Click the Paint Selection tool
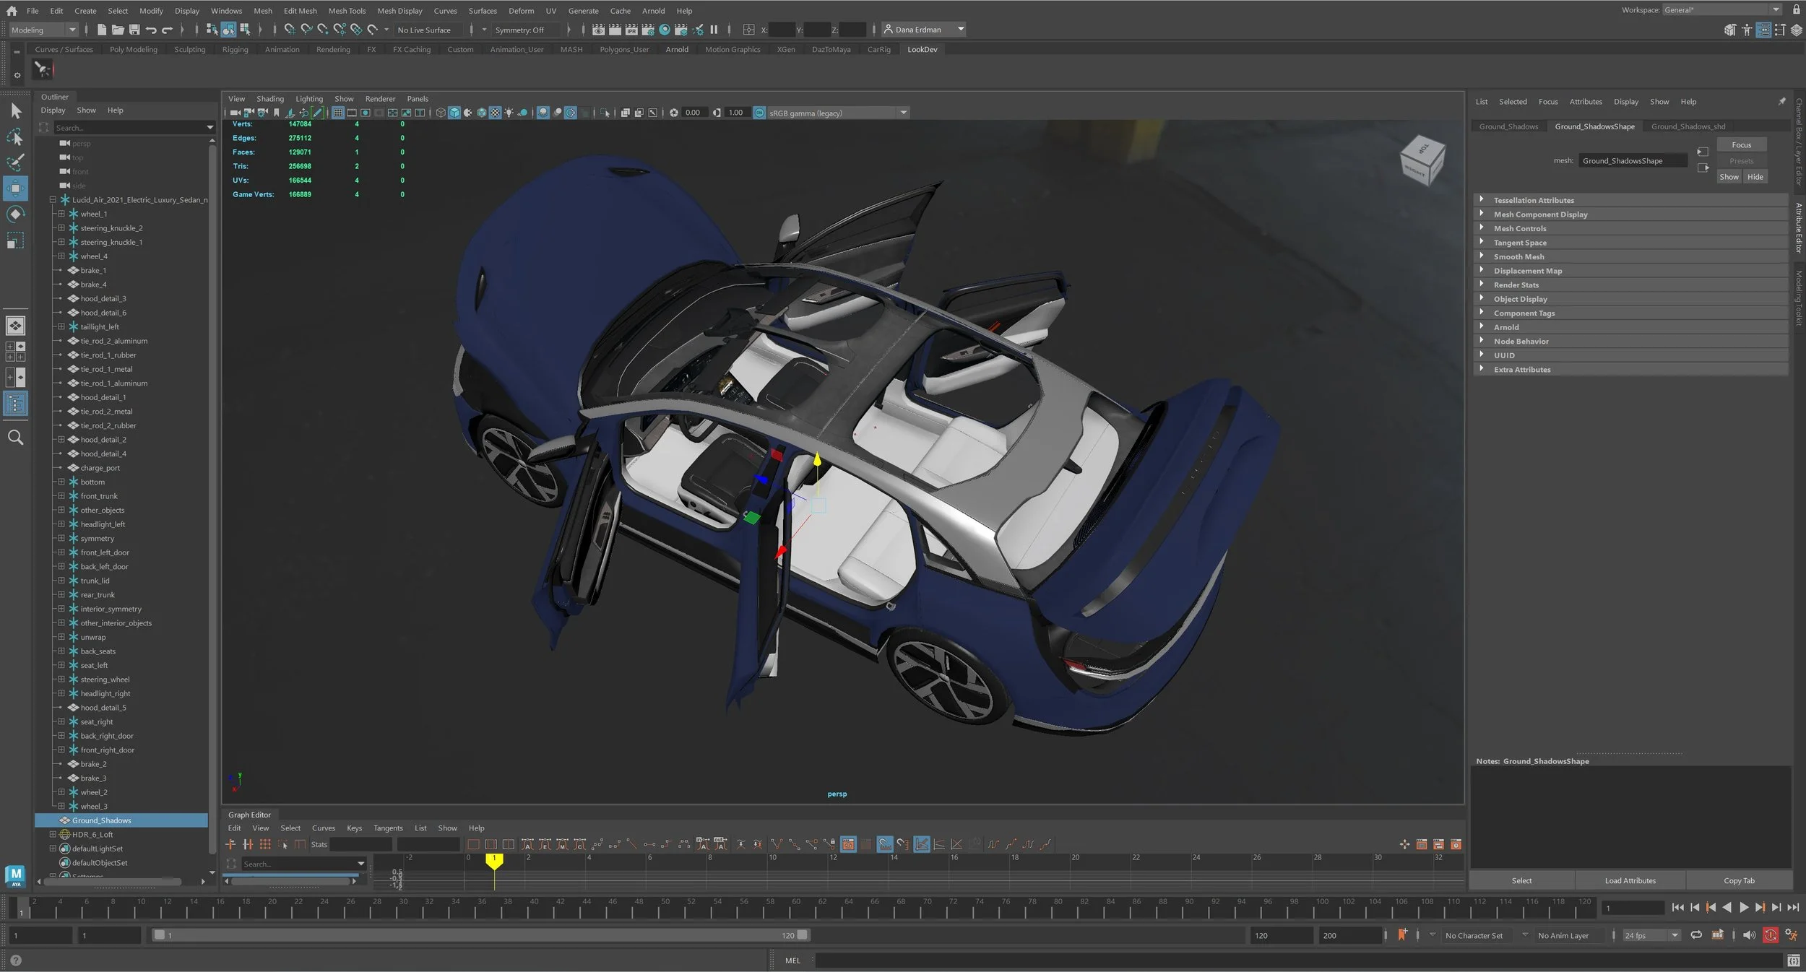1806x972 pixels. [x=15, y=162]
